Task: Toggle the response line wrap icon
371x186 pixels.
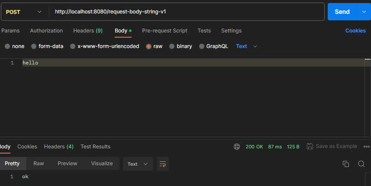Action: (162, 164)
